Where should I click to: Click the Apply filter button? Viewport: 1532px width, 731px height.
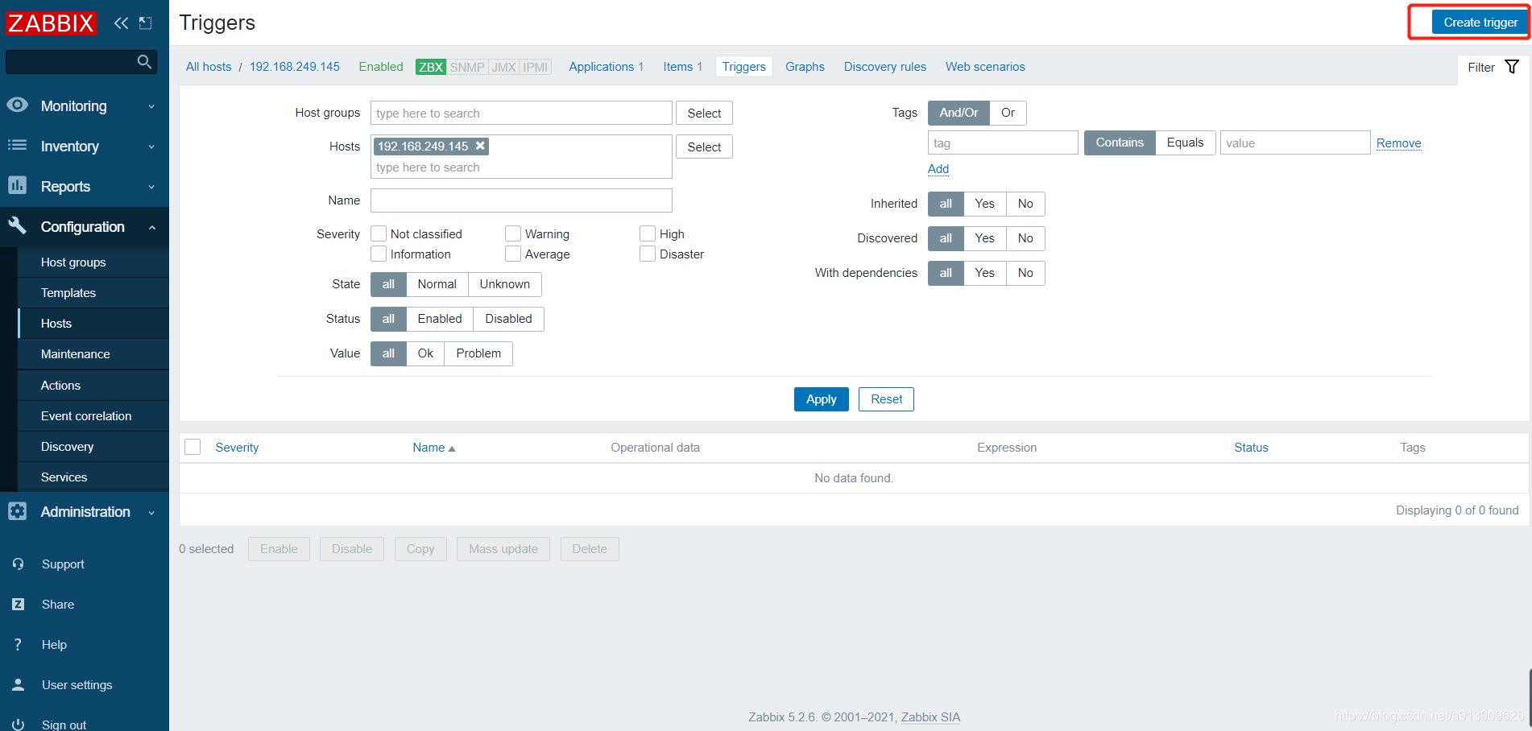[821, 399]
